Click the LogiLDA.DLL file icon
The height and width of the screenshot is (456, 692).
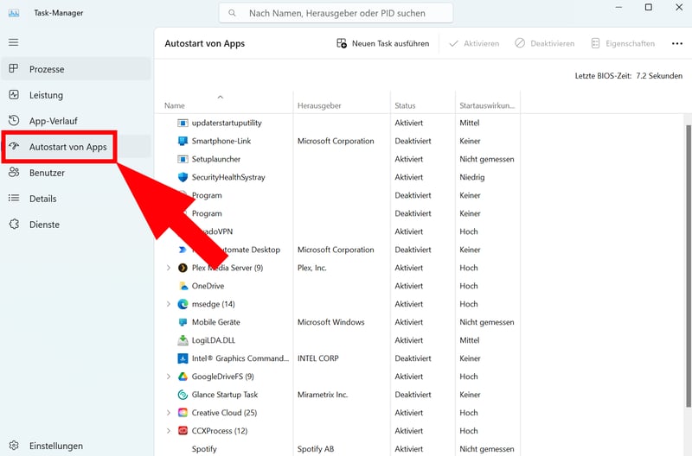pyautogui.click(x=183, y=340)
